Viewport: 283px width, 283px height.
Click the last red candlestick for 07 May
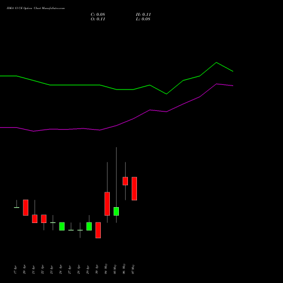click(x=134, y=188)
